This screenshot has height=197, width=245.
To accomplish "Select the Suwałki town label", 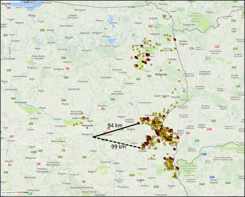I will coord(153,18).
